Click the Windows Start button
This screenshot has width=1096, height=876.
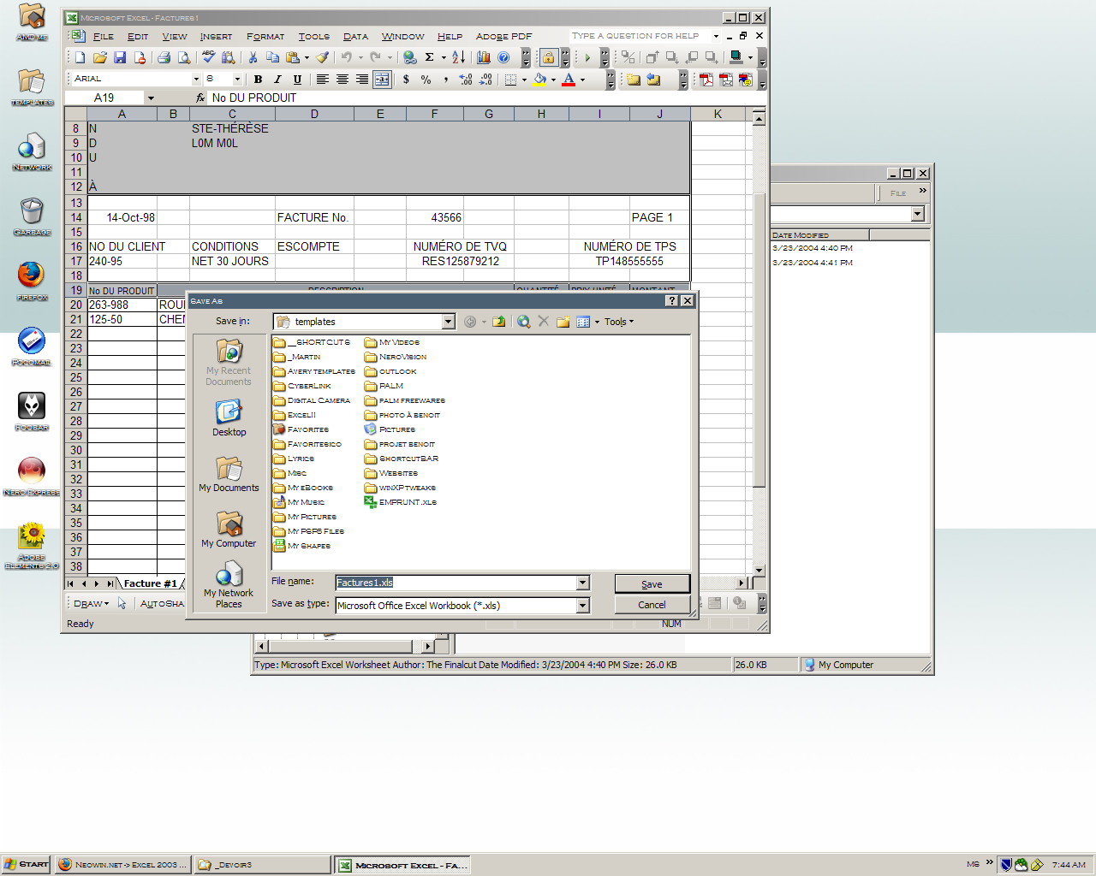pyautogui.click(x=26, y=864)
